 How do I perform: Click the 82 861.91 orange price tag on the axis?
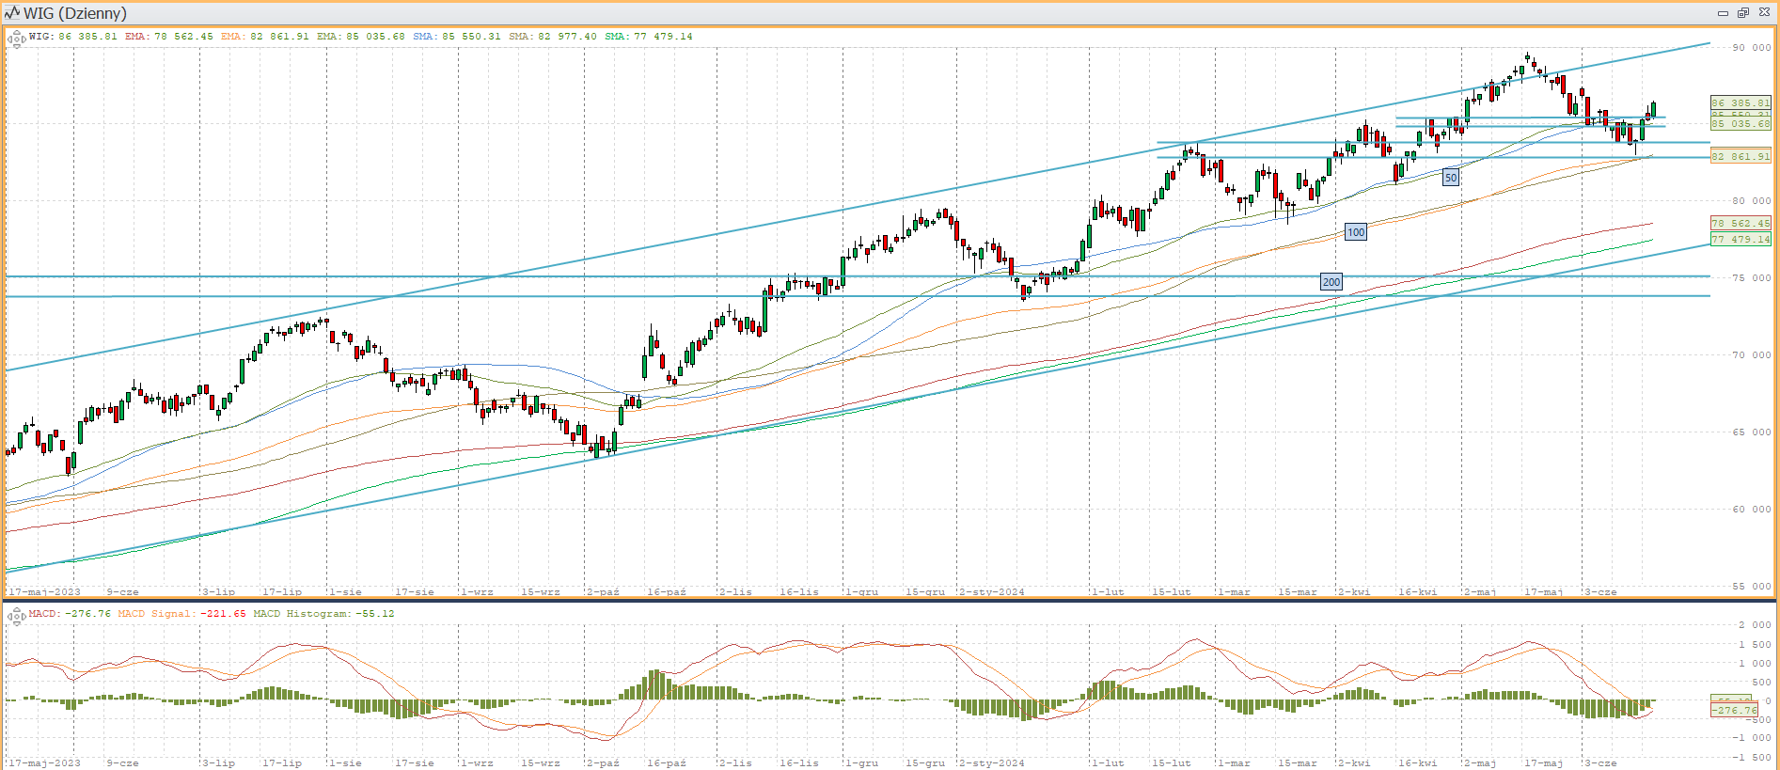pos(1740,156)
